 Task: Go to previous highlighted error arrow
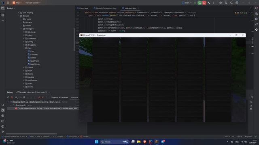click(x=249, y=13)
